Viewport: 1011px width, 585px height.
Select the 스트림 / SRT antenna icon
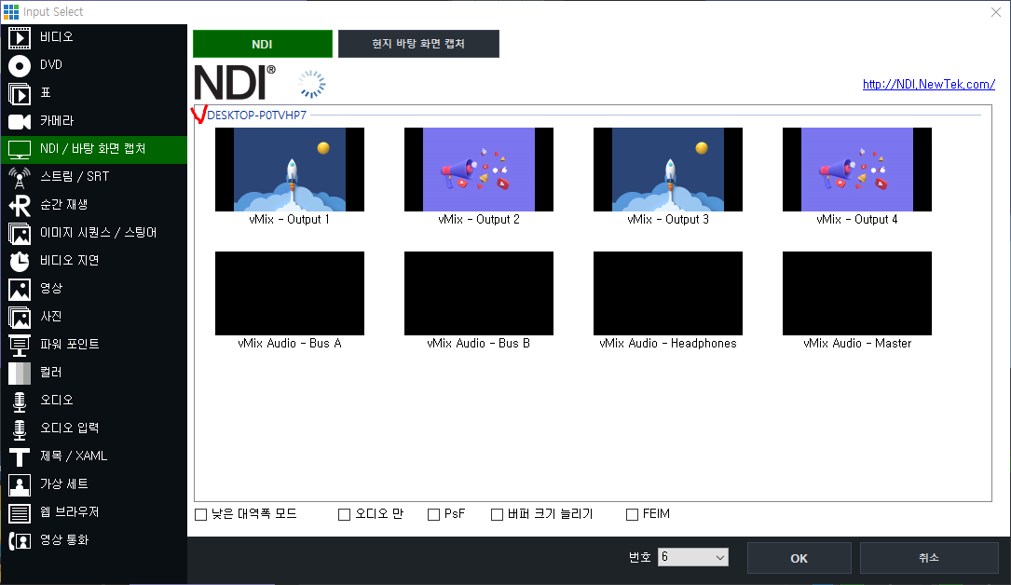pyautogui.click(x=20, y=178)
